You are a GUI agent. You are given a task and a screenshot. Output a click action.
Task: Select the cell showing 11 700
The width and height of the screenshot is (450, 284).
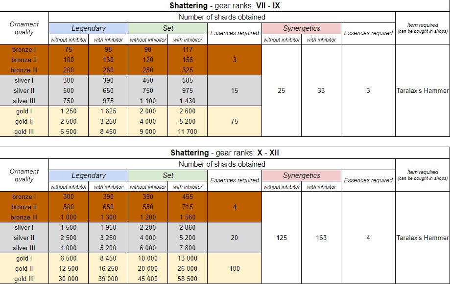[188, 132]
